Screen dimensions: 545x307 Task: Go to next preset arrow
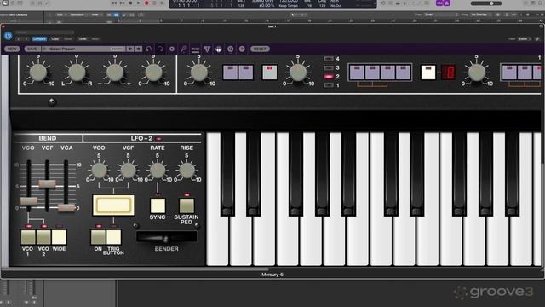138,49
